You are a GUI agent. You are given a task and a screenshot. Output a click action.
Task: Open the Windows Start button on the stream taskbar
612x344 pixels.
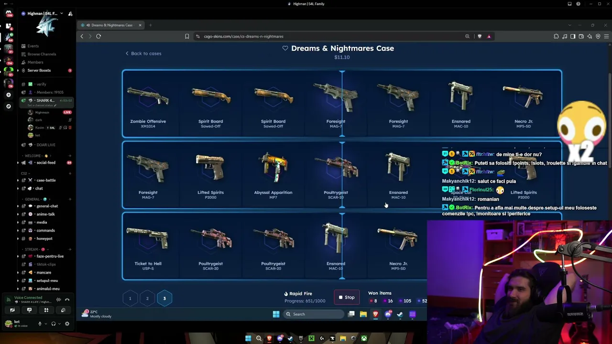(x=276, y=314)
